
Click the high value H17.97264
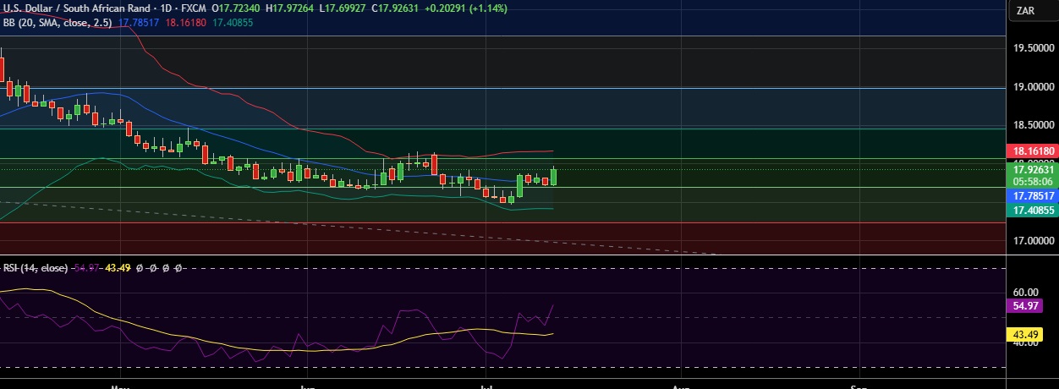point(289,8)
